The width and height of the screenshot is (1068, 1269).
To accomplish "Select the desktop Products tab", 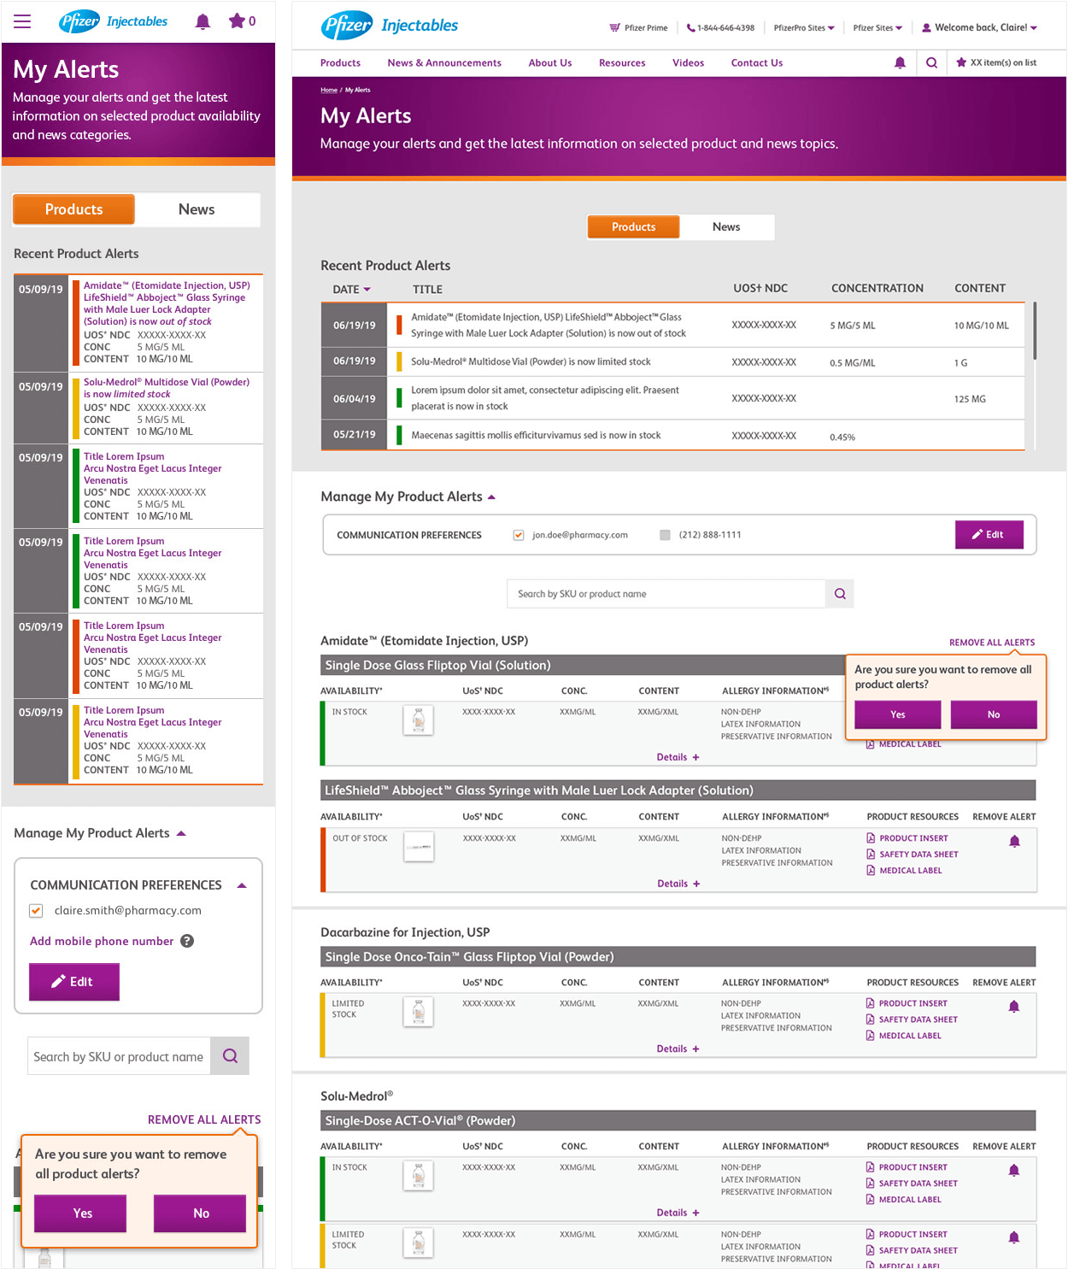I will [633, 226].
